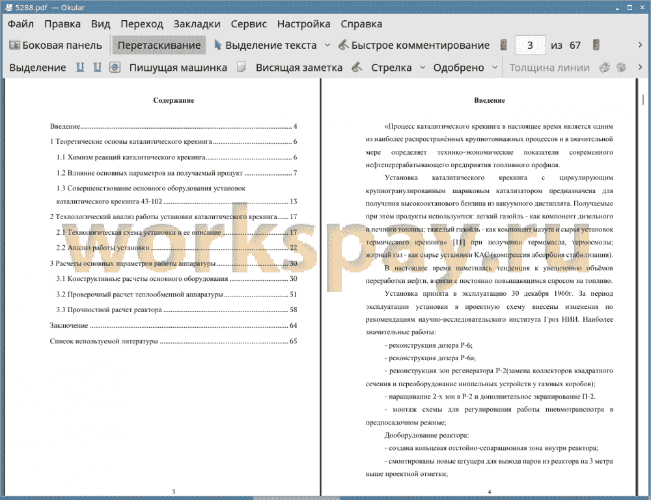Select the first underline annotation icon
Screen dimensions: 651x500
coord(80,67)
